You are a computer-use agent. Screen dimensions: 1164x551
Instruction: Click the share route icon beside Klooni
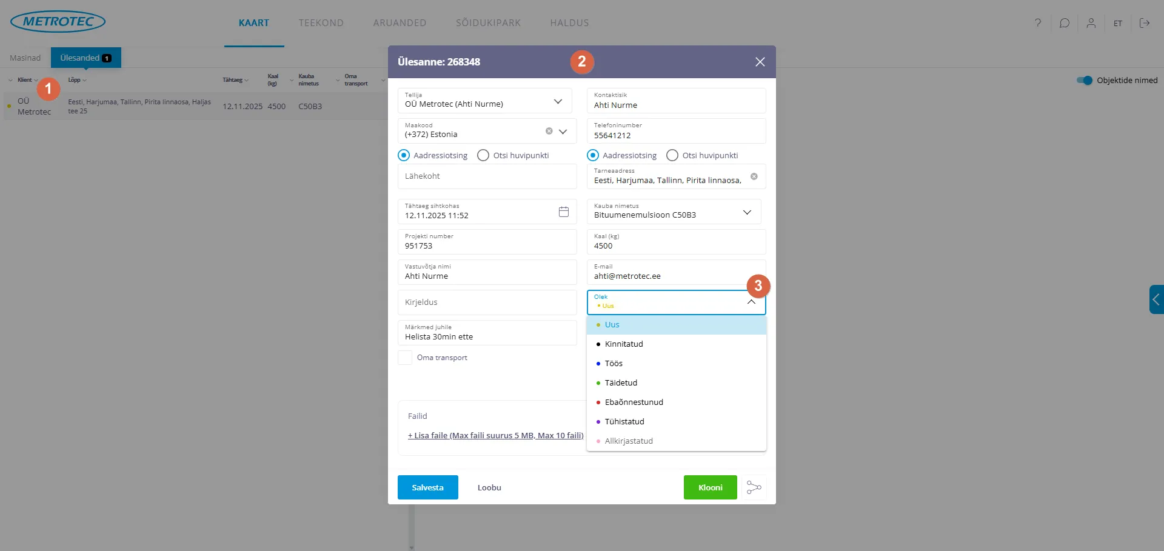click(754, 487)
